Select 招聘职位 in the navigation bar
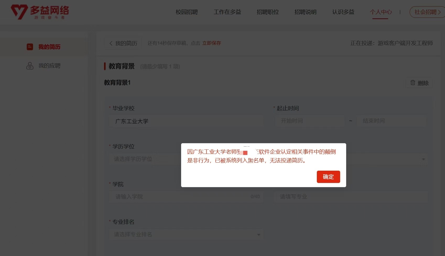The image size is (445, 256). coord(268,12)
